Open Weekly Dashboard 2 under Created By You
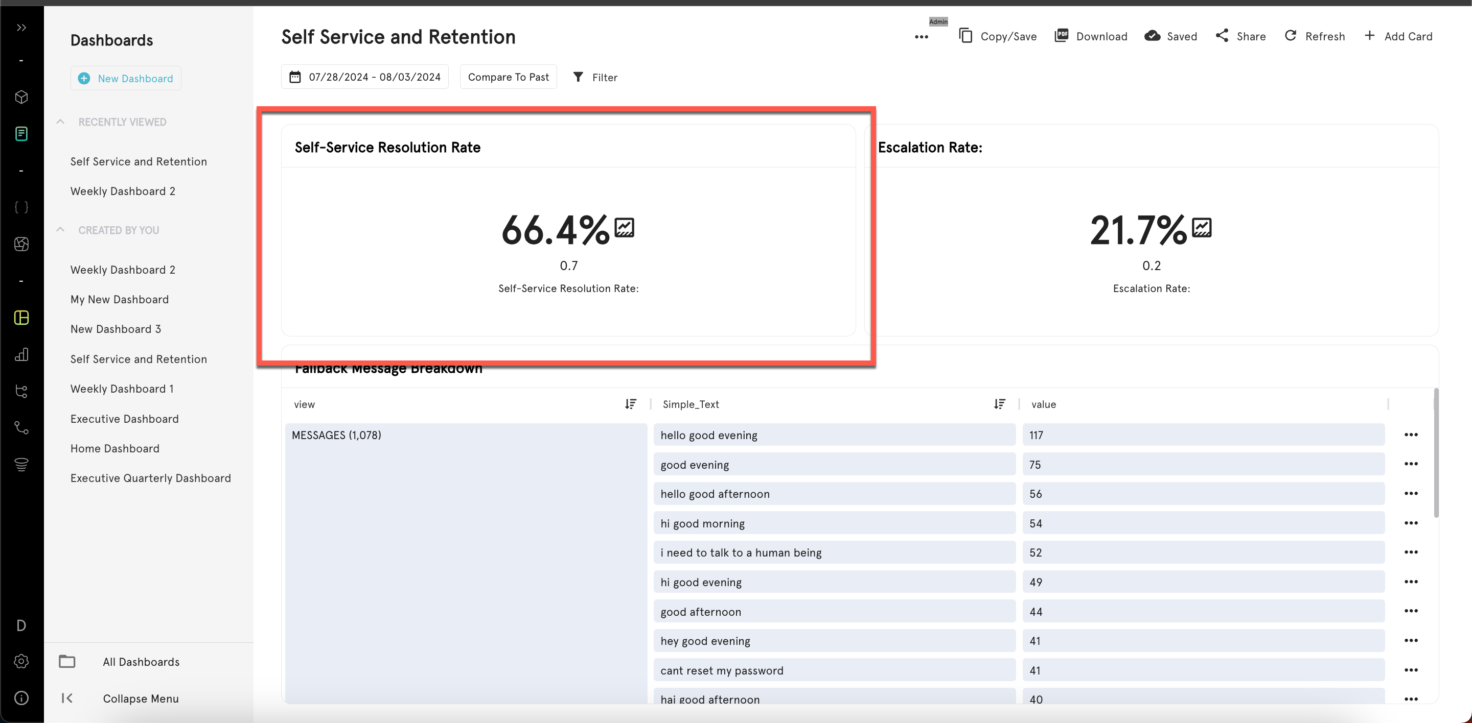This screenshot has width=1472, height=723. (123, 270)
